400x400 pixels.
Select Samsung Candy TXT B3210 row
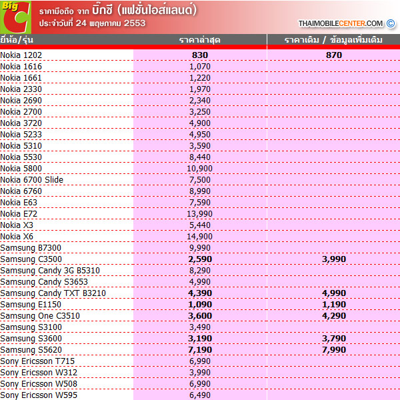(x=53, y=293)
